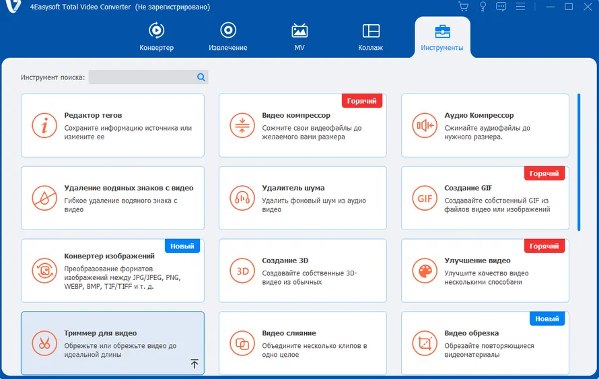
Task: Click the Удалитель шума headphones icon
Action: click(x=242, y=198)
